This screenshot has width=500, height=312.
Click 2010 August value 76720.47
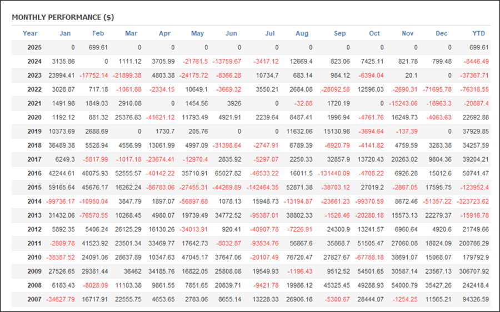[299, 257]
